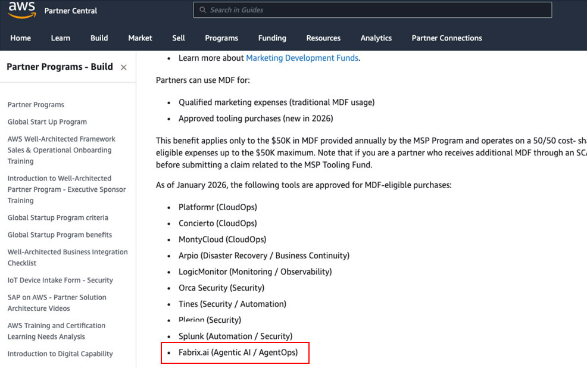587x377 pixels.
Task: Open the Funding menu
Action: point(272,38)
